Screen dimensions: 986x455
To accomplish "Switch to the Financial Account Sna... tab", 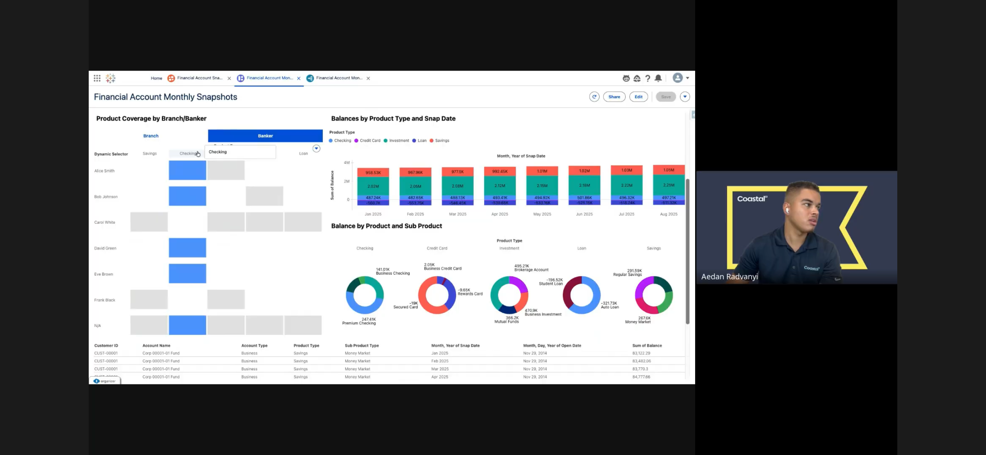I will (x=199, y=78).
